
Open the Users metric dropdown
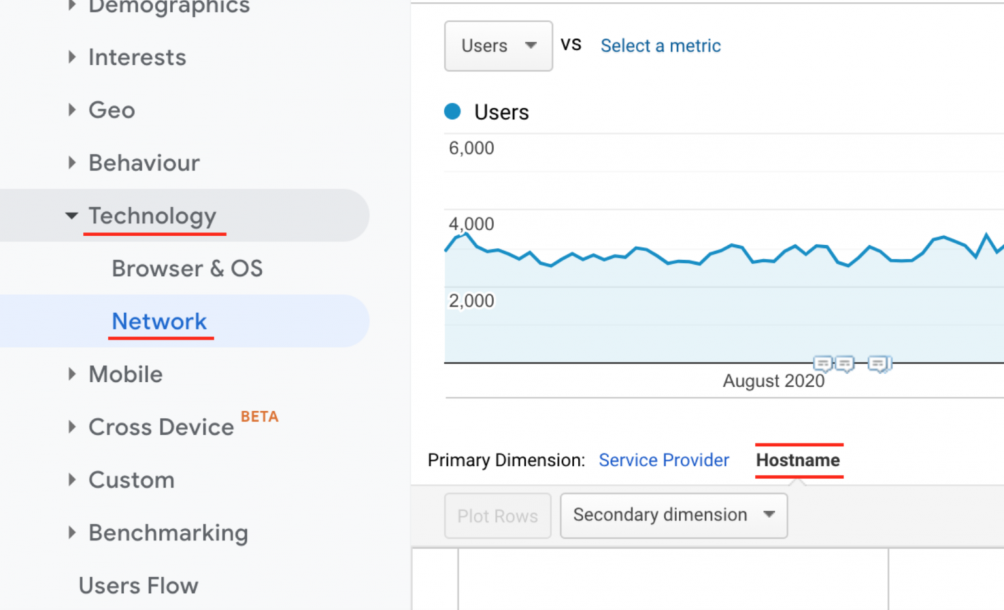coord(498,46)
